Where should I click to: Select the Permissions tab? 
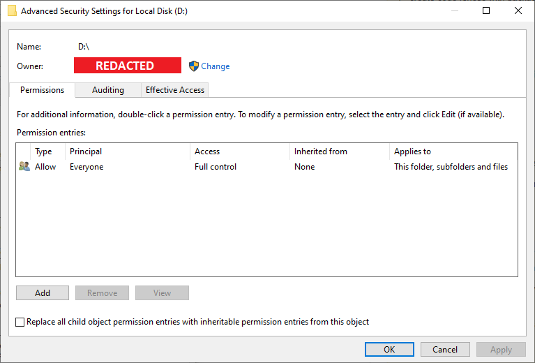pos(42,90)
